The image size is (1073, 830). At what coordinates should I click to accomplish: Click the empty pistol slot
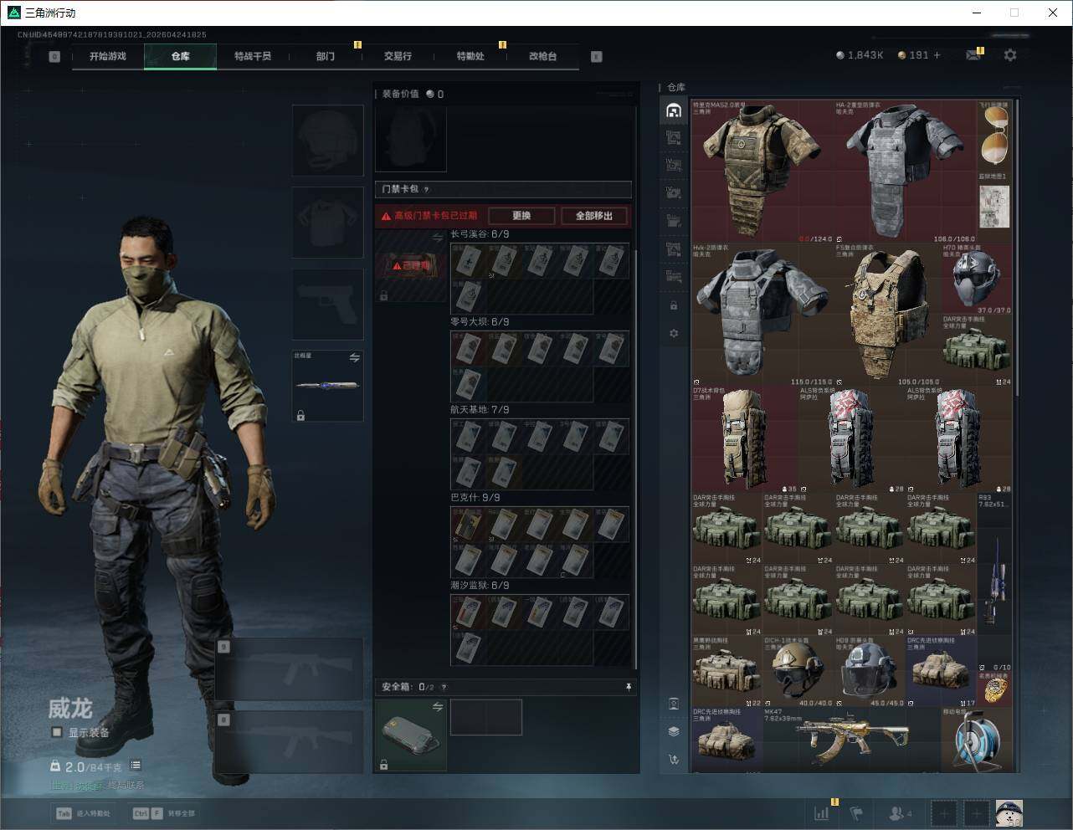(328, 305)
